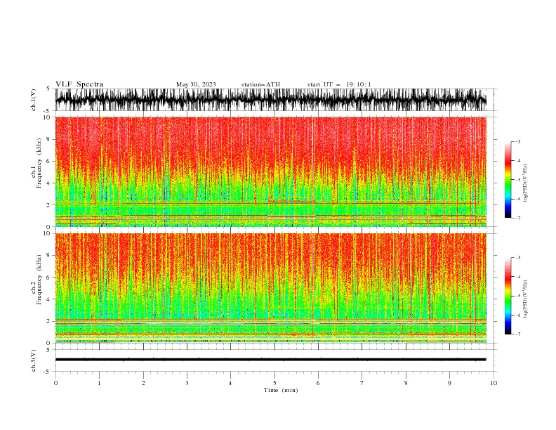
Task: Click time axis tick label '4'
Action: pyautogui.click(x=230, y=383)
